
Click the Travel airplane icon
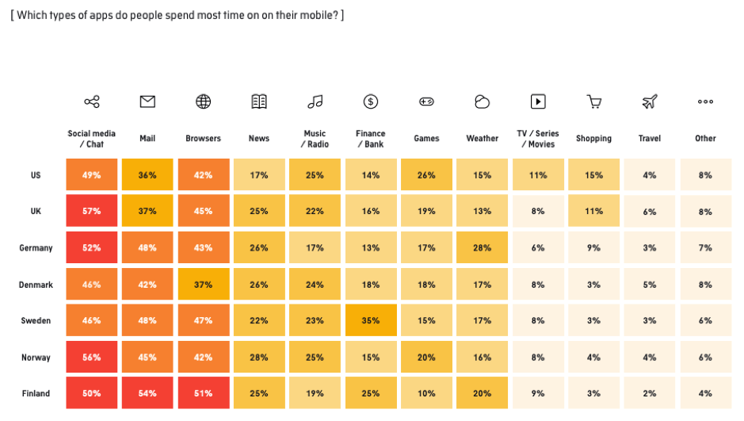[x=650, y=101]
